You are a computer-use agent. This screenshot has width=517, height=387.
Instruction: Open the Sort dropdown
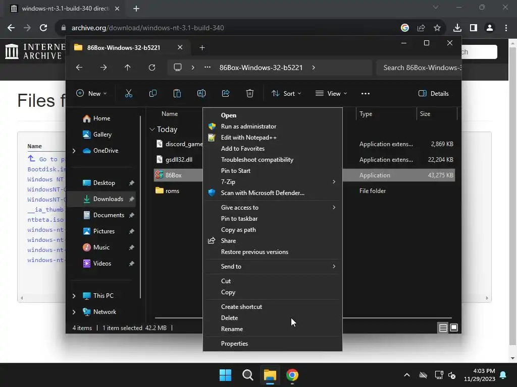(286, 93)
